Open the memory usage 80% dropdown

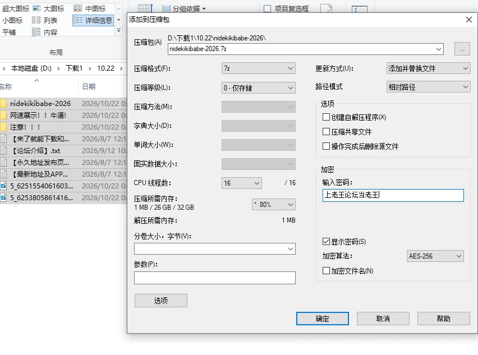click(x=274, y=205)
